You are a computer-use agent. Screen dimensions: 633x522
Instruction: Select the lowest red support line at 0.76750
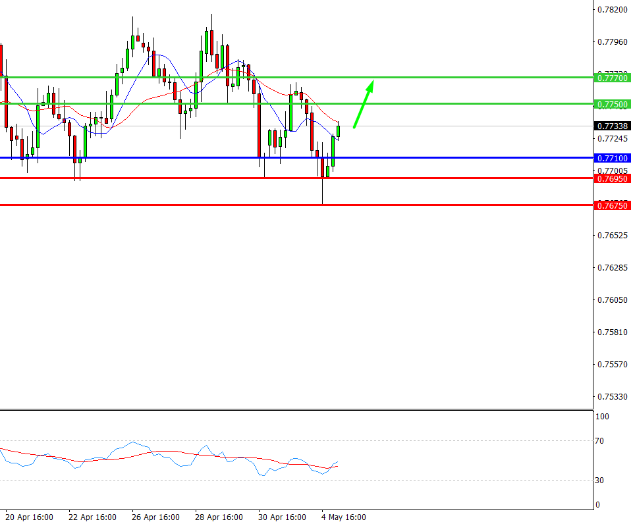pos(296,205)
